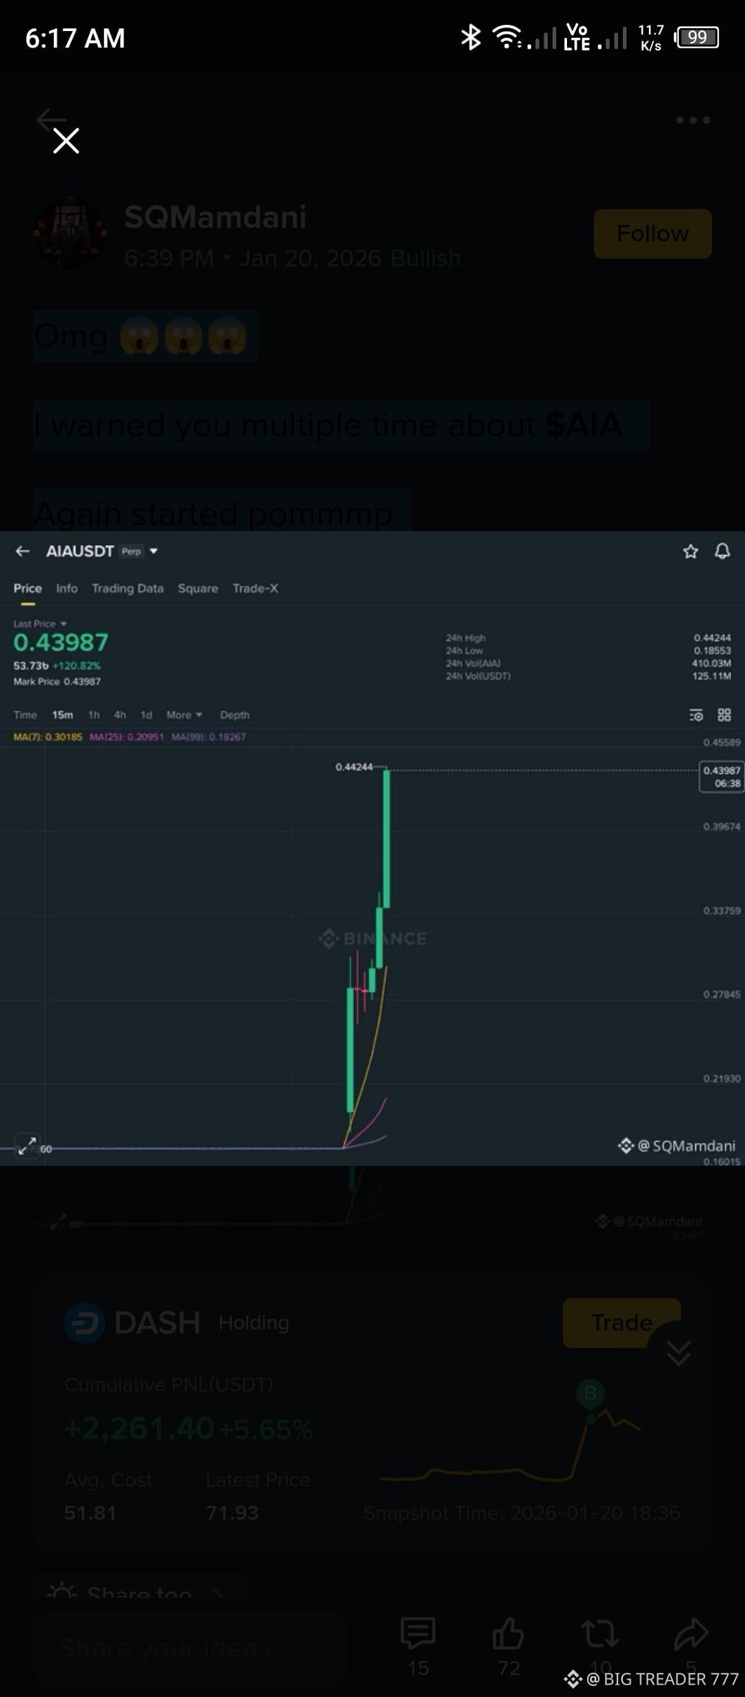Switch to the Info tab
Viewport: 745px width, 1697px height.
[67, 588]
